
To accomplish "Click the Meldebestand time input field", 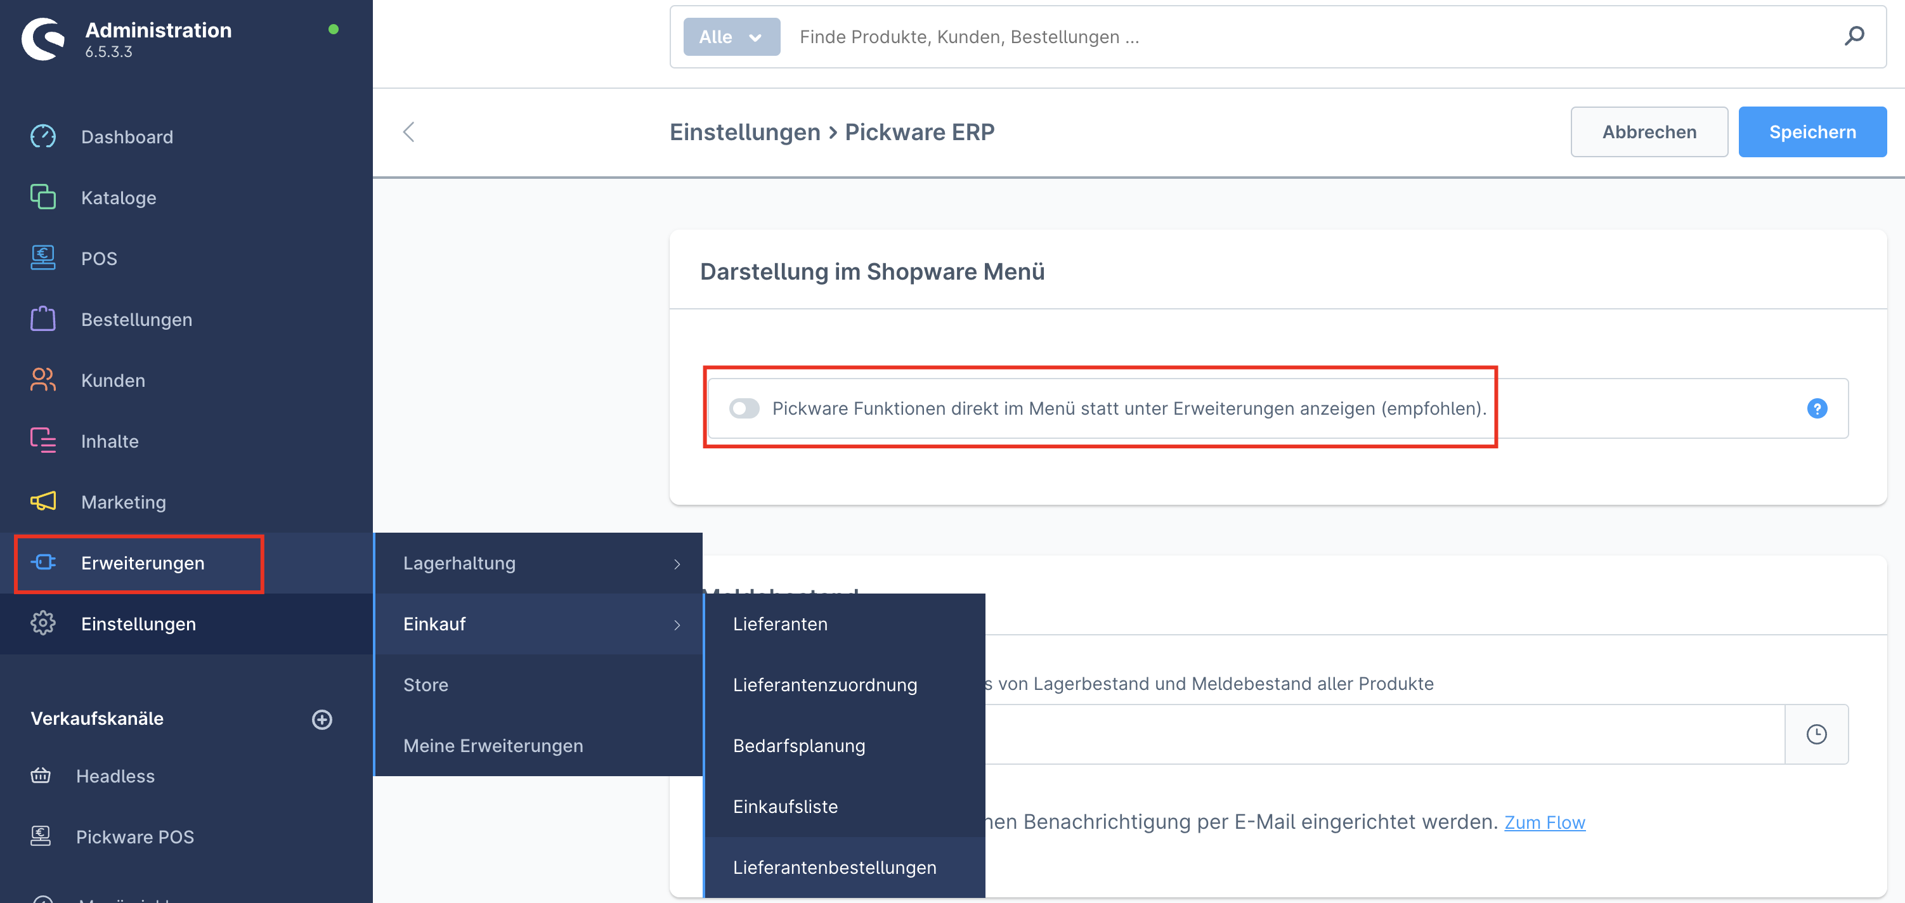I will pos(1384,734).
